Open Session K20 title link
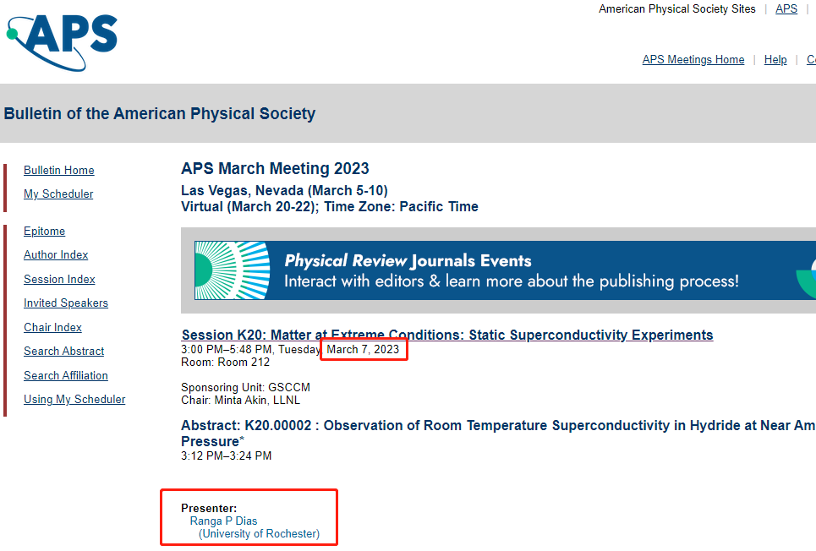Image resolution: width=816 pixels, height=551 pixels. tap(447, 336)
